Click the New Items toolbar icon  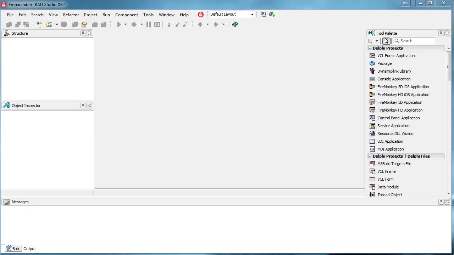point(39,24)
